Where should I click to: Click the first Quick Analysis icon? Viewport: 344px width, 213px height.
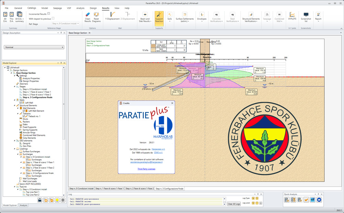pyautogui.click(x=287, y=199)
